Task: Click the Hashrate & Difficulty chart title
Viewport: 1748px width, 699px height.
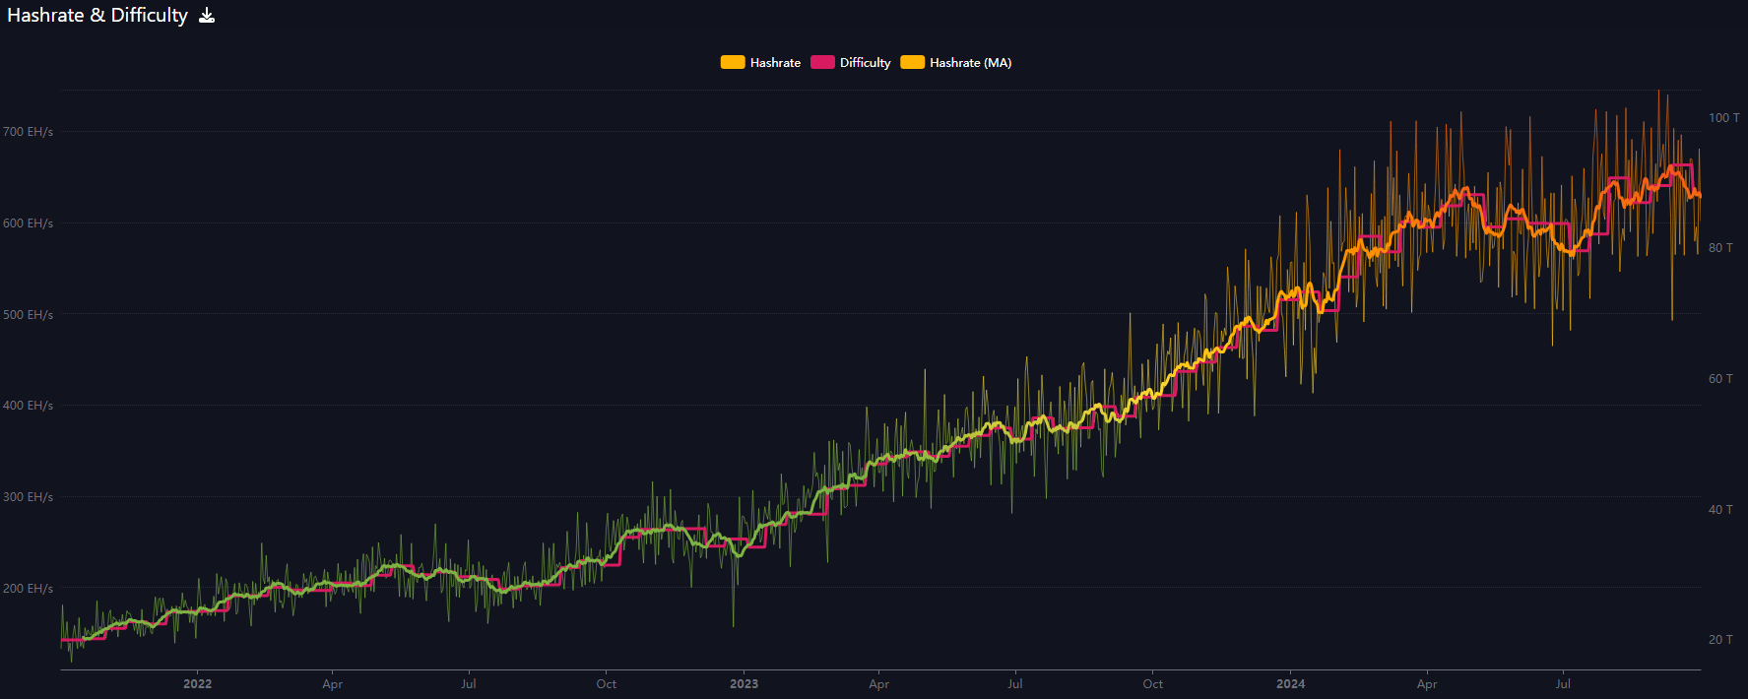Action: [x=97, y=16]
